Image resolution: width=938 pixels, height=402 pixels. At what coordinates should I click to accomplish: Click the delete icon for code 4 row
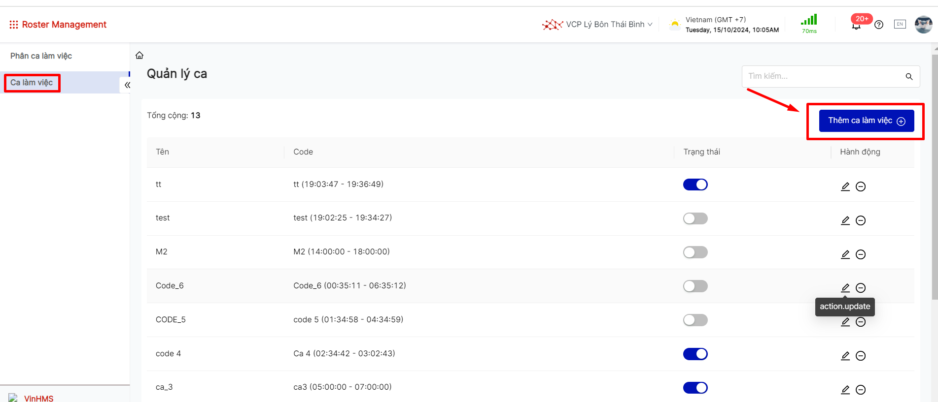pos(861,356)
